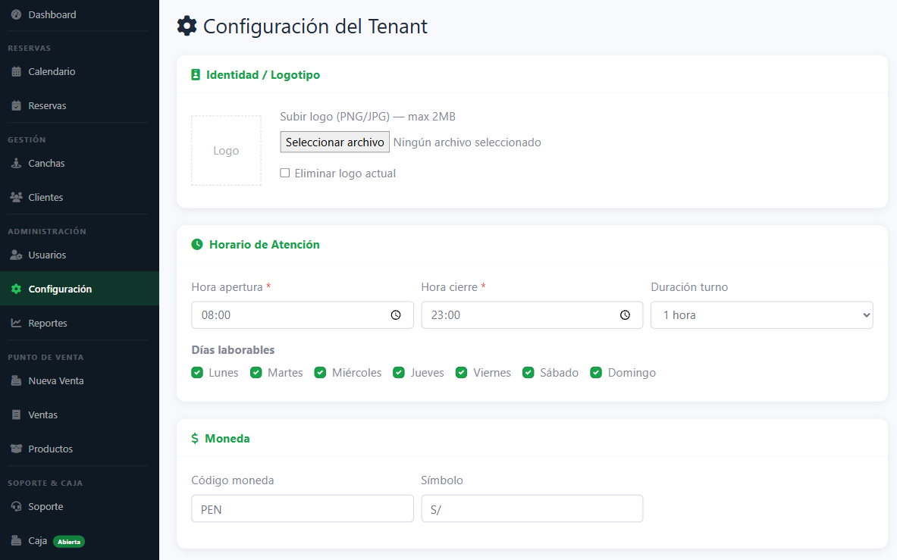Click the Subir logo (PNG/JPG) label
This screenshot has height=560, width=897.
tap(368, 117)
